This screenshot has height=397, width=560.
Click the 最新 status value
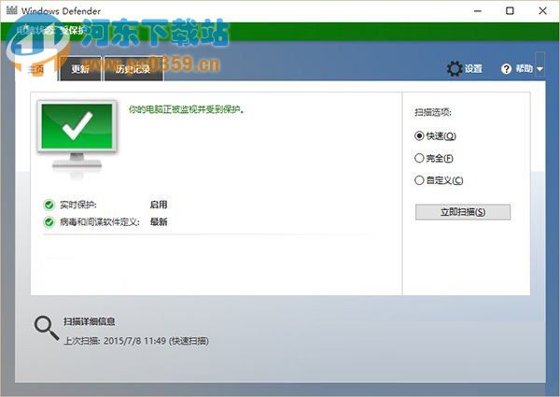pos(159,222)
